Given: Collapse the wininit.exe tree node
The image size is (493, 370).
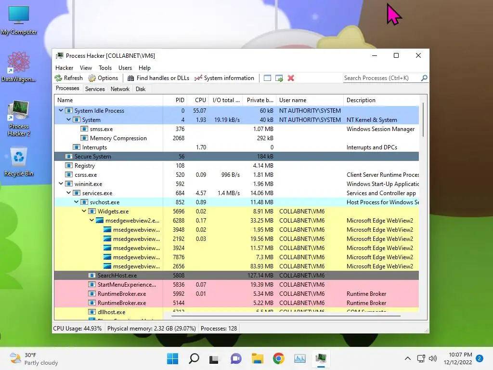Looking at the screenshot, I should [x=61, y=184].
